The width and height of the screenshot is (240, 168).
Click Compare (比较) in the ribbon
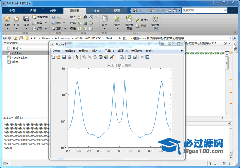point(38,23)
